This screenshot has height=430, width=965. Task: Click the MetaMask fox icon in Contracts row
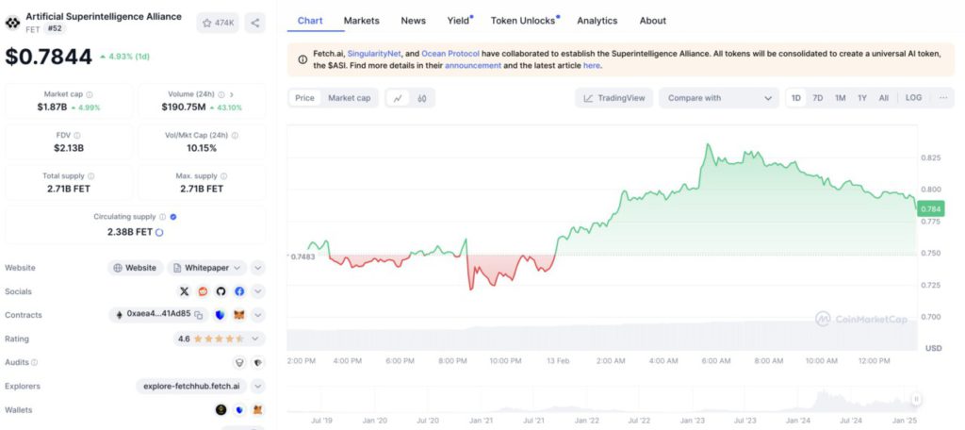[239, 315]
